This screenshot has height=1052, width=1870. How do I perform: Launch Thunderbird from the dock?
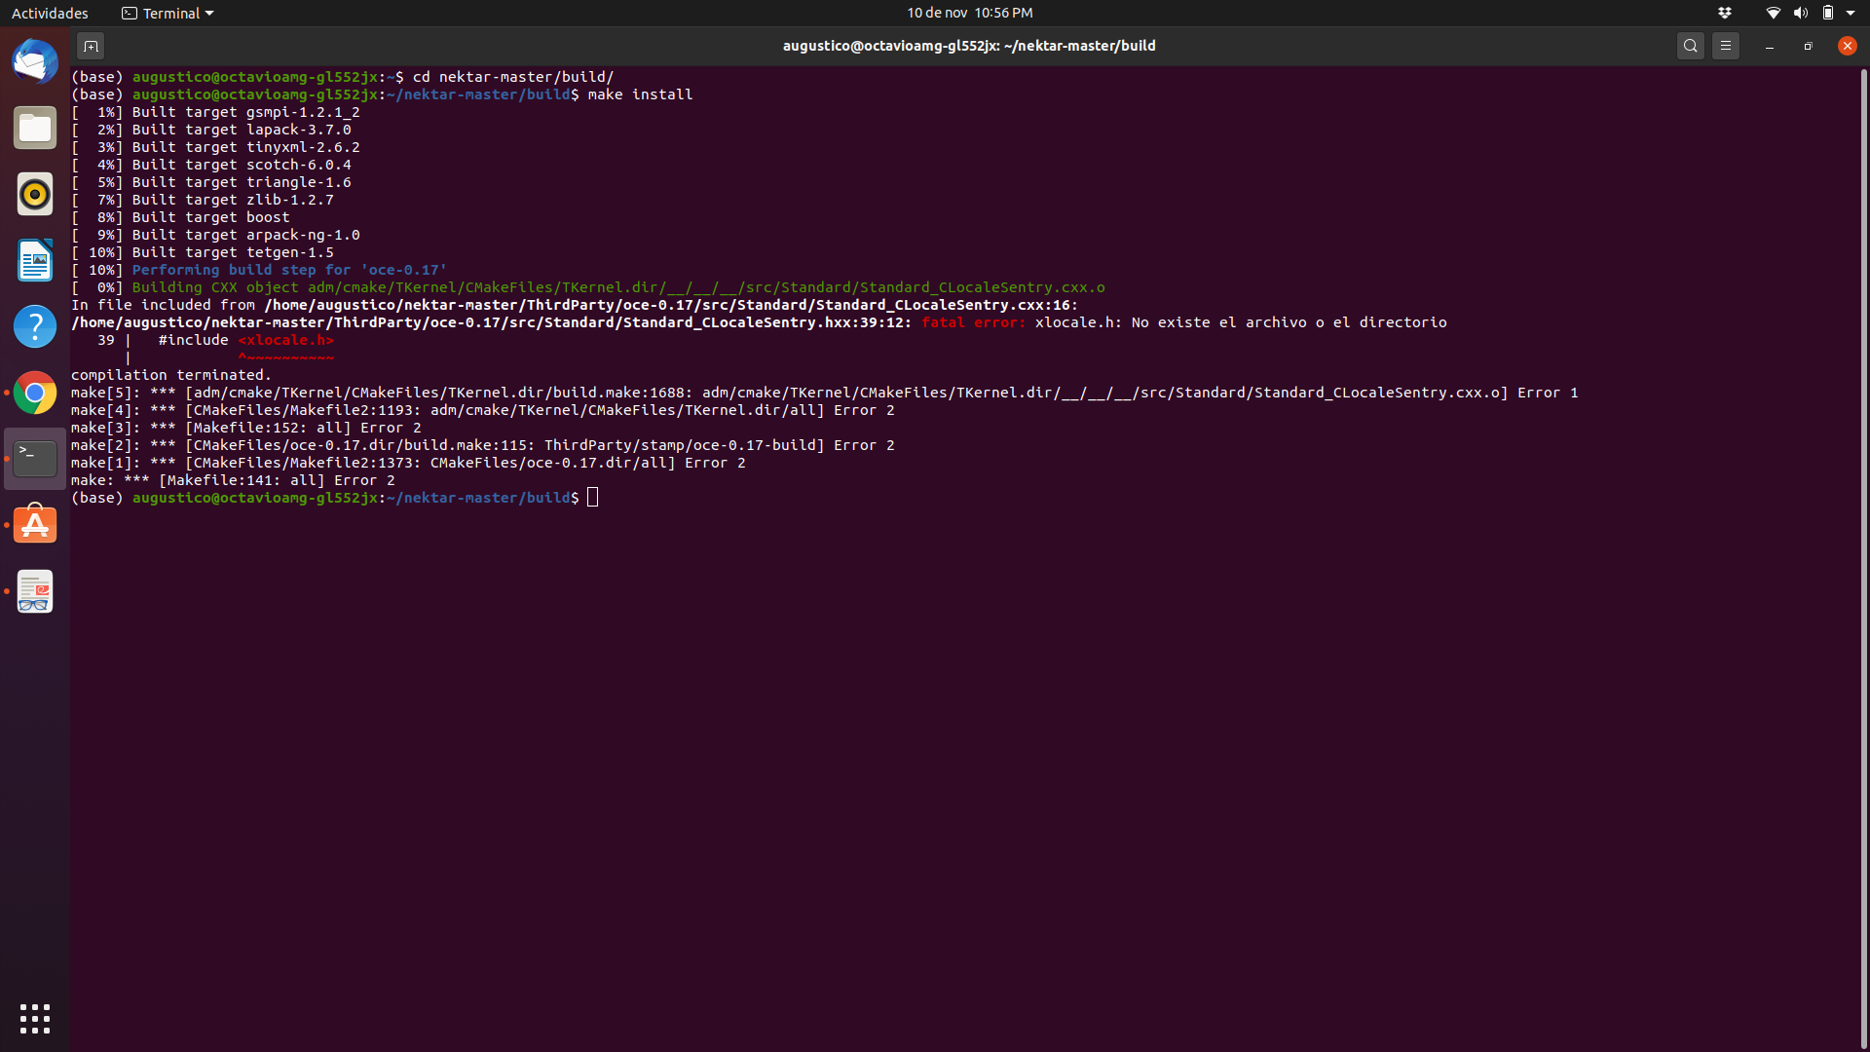pyautogui.click(x=35, y=62)
